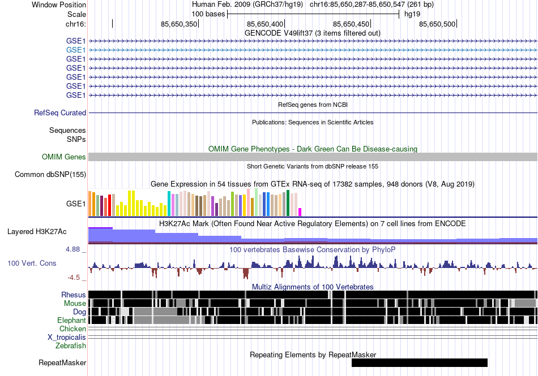Click the Scale label

[x=76, y=14]
